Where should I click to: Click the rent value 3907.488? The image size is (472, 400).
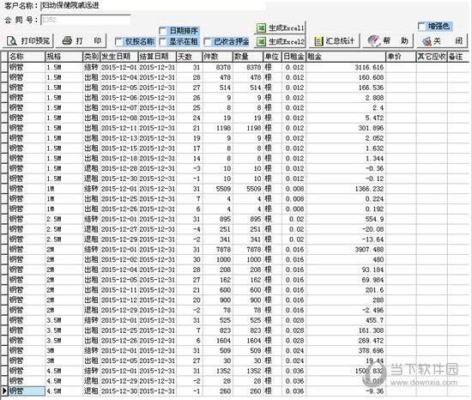pyautogui.click(x=369, y=250)
